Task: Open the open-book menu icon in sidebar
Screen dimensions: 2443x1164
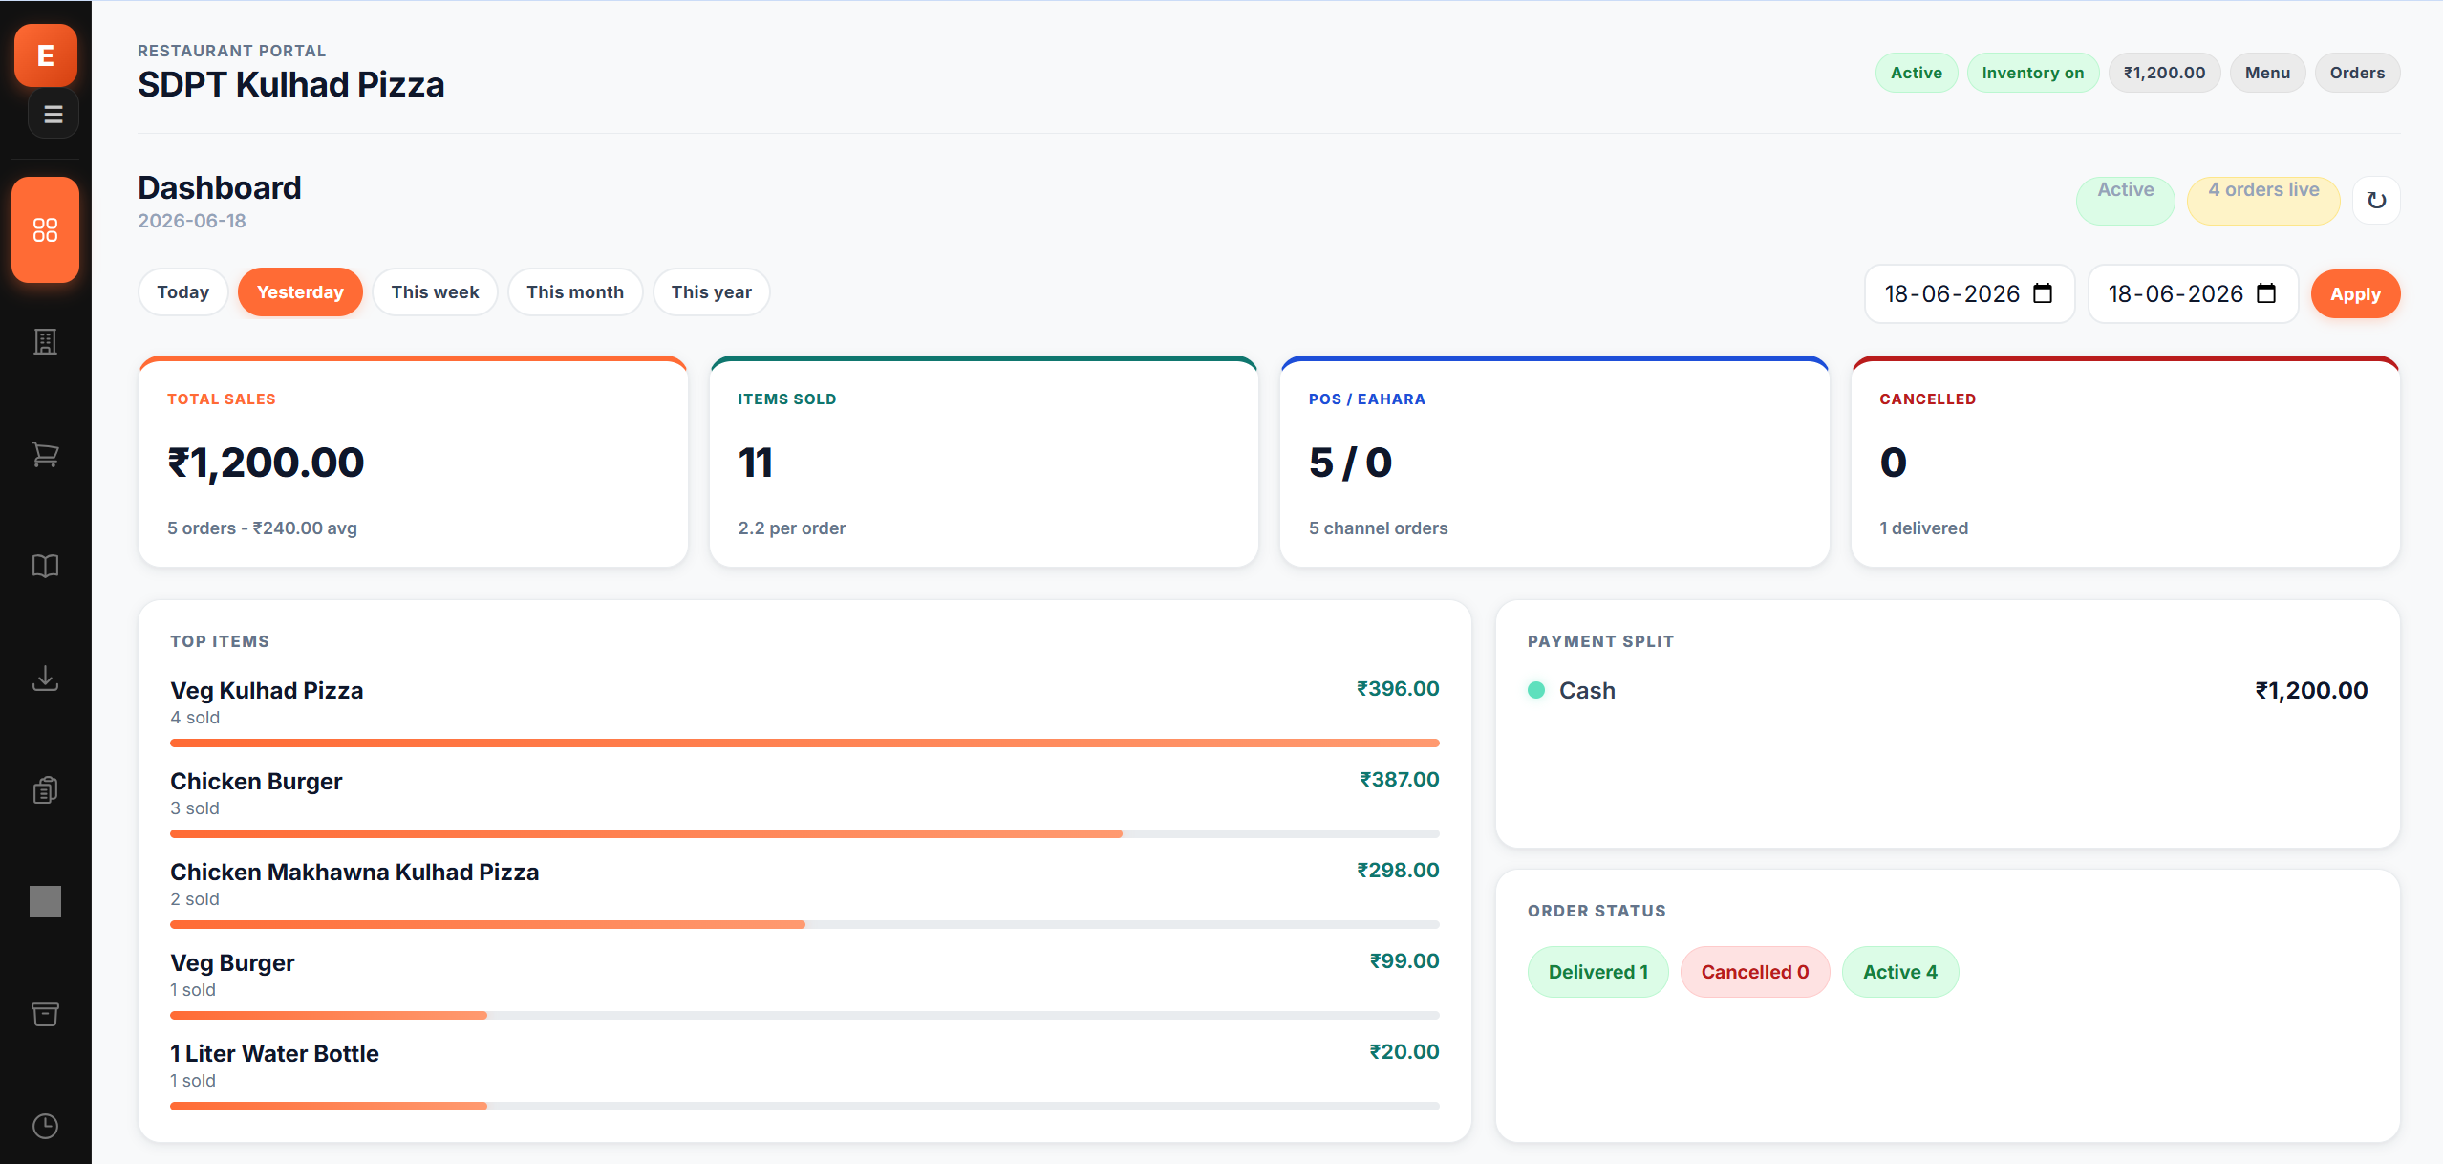Action: point(45,566)
